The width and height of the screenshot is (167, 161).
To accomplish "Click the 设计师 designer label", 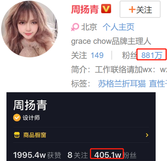I will click(31, 118).
